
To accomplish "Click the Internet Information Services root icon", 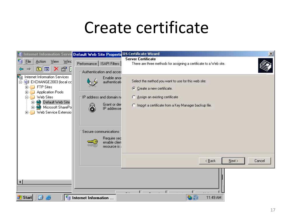I will (x=20, y=77).
